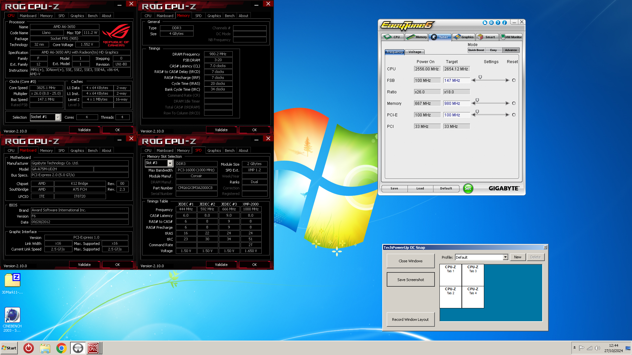Click Load button in EasyTune6
Image resolution: width=632 pixels, height=355 pixels.
(420, 188)
